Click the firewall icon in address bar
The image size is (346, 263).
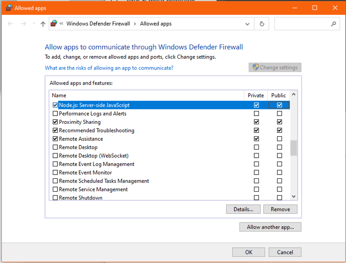tap(54, 23)
